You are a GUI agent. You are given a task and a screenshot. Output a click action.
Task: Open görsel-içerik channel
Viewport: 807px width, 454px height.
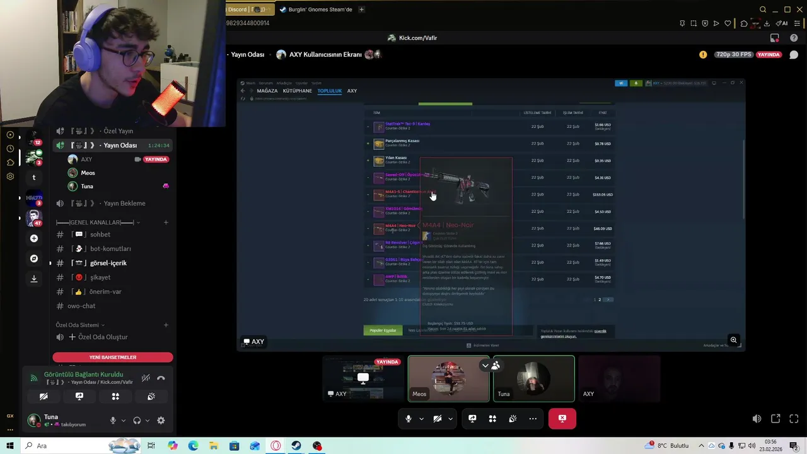(x=112, y=263)
